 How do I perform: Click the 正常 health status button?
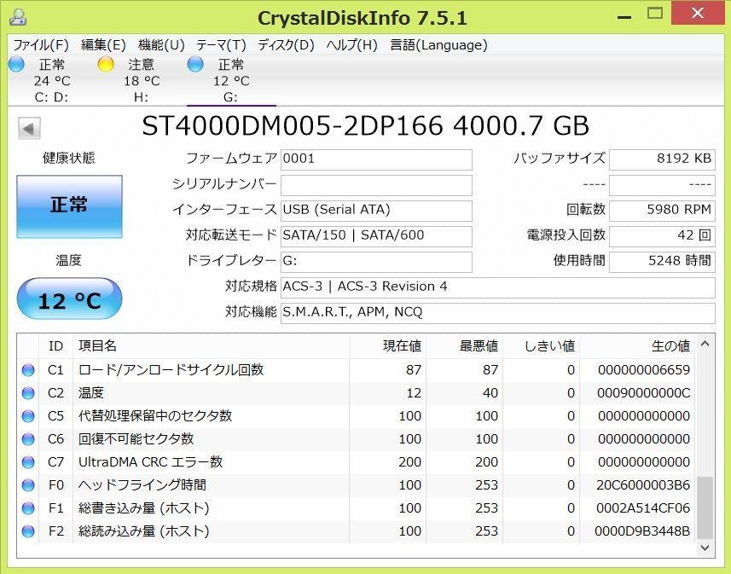pyautogui.click(x=69, y=206)
